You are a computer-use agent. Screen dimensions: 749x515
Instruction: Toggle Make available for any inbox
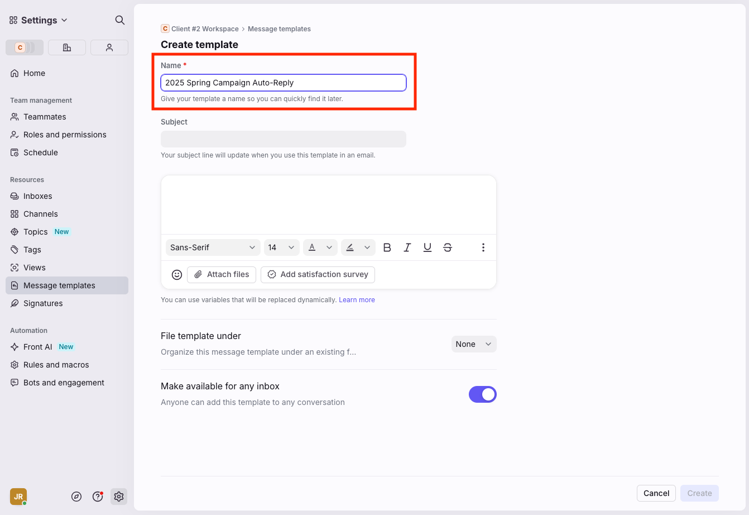(x=482, y=394)
